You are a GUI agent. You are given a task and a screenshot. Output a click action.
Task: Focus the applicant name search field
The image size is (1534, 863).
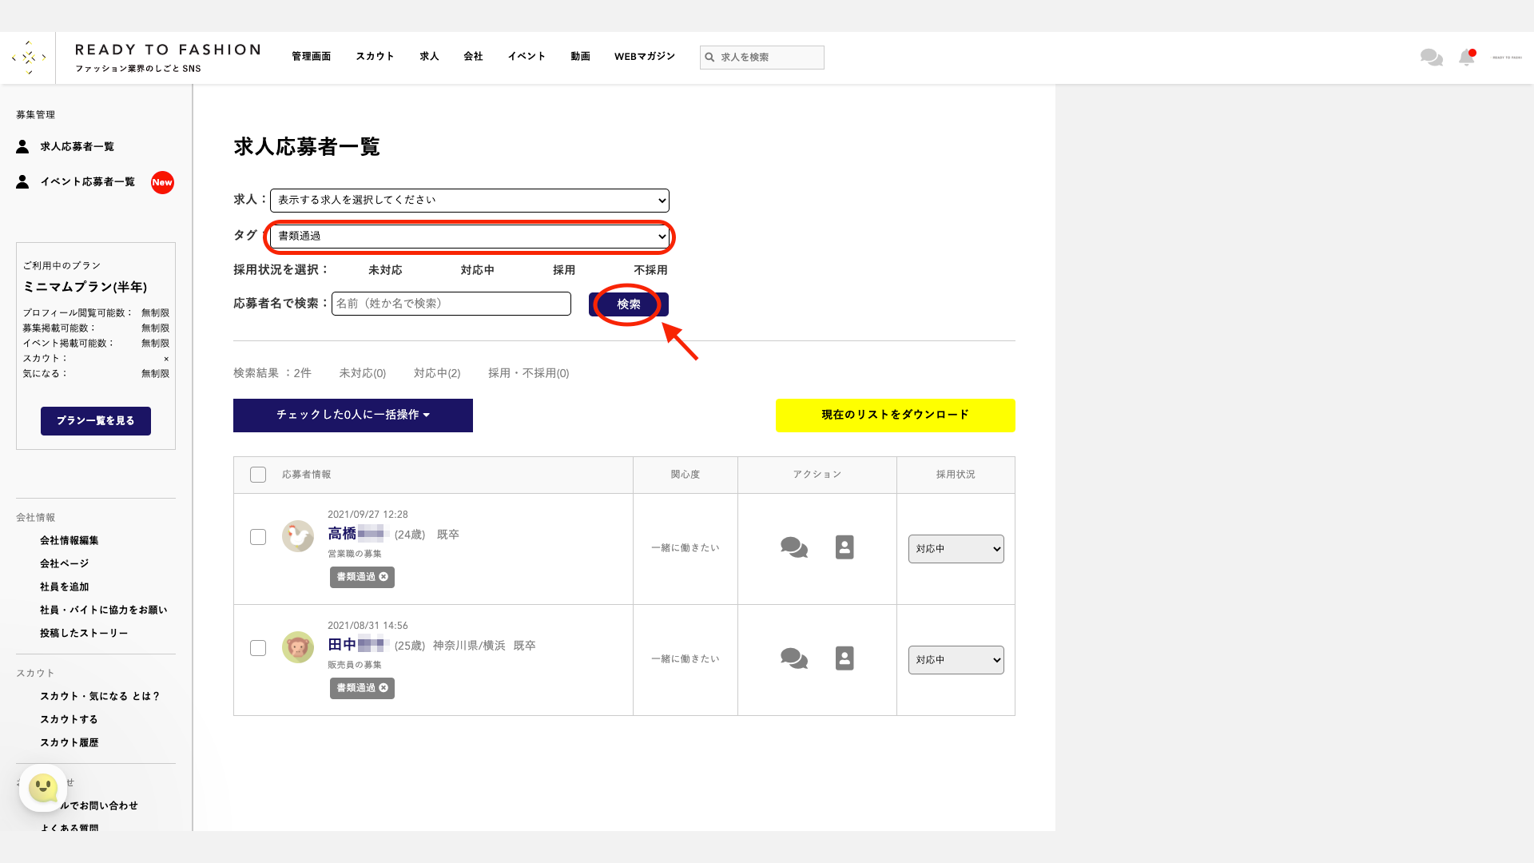point(451,304)
